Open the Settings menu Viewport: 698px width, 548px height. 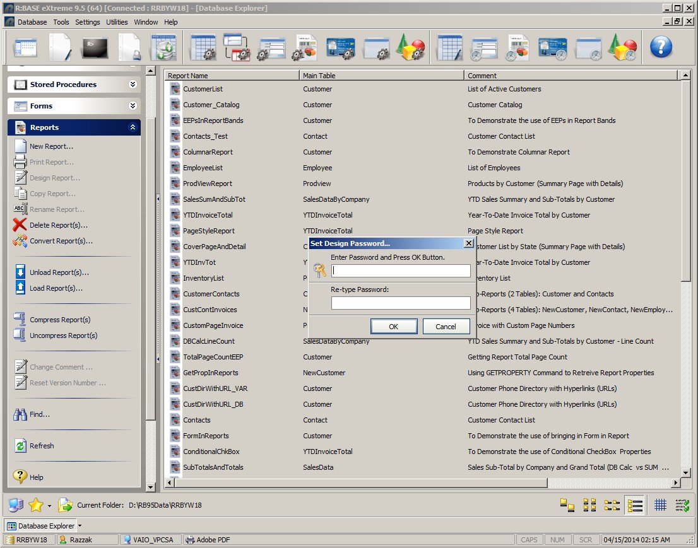pyautogui.click(x=88, y=22)
